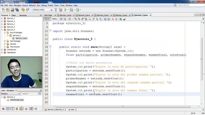Start macro recording with red circle icon
This screenshot has width=205, height=115.
click(x=113, y=19)
